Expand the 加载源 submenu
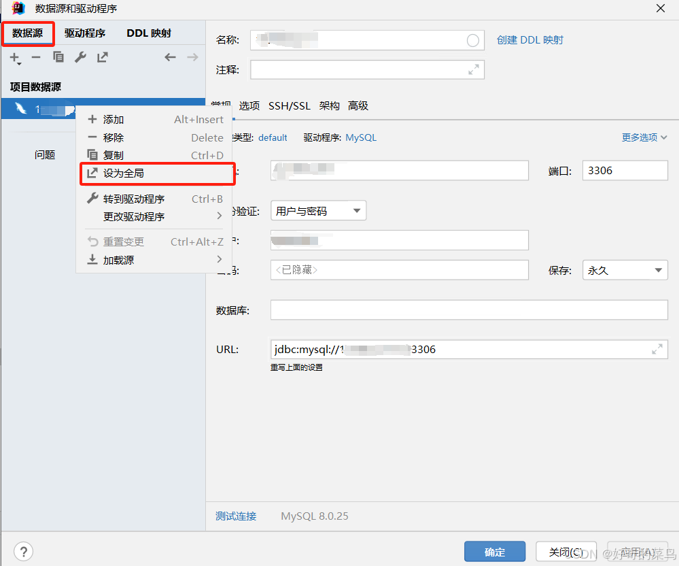679x566 pixels. [154, 260]
